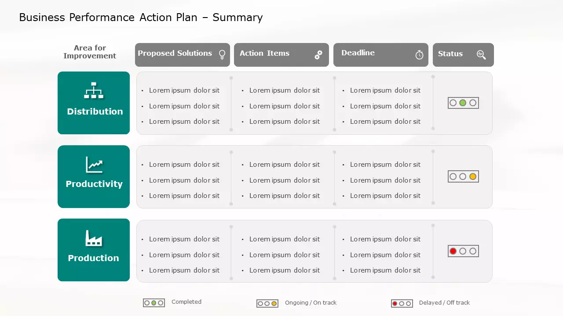This screenshot has height=316, width=563.
Task: Click the Status column header
Action: point(450,54)
